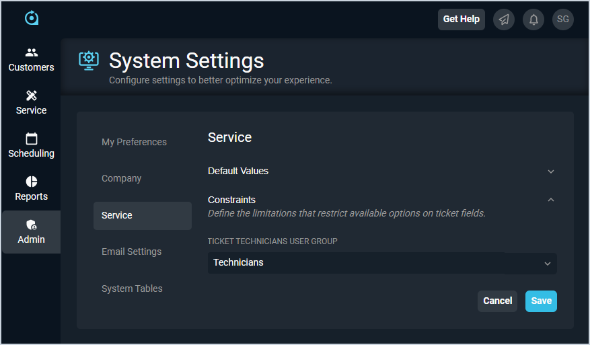Image resolution: width=590 pixels, height=345 pixels.
Task: Expand the Default Values section
Action: 550,171
